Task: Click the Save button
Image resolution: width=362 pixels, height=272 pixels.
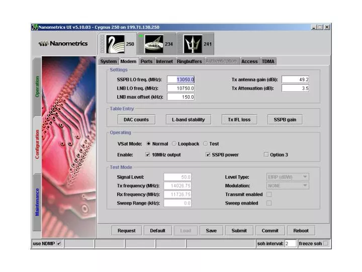Action: (211, 231)
